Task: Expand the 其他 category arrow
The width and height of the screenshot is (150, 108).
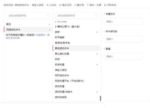Action: tap(50, 24)
